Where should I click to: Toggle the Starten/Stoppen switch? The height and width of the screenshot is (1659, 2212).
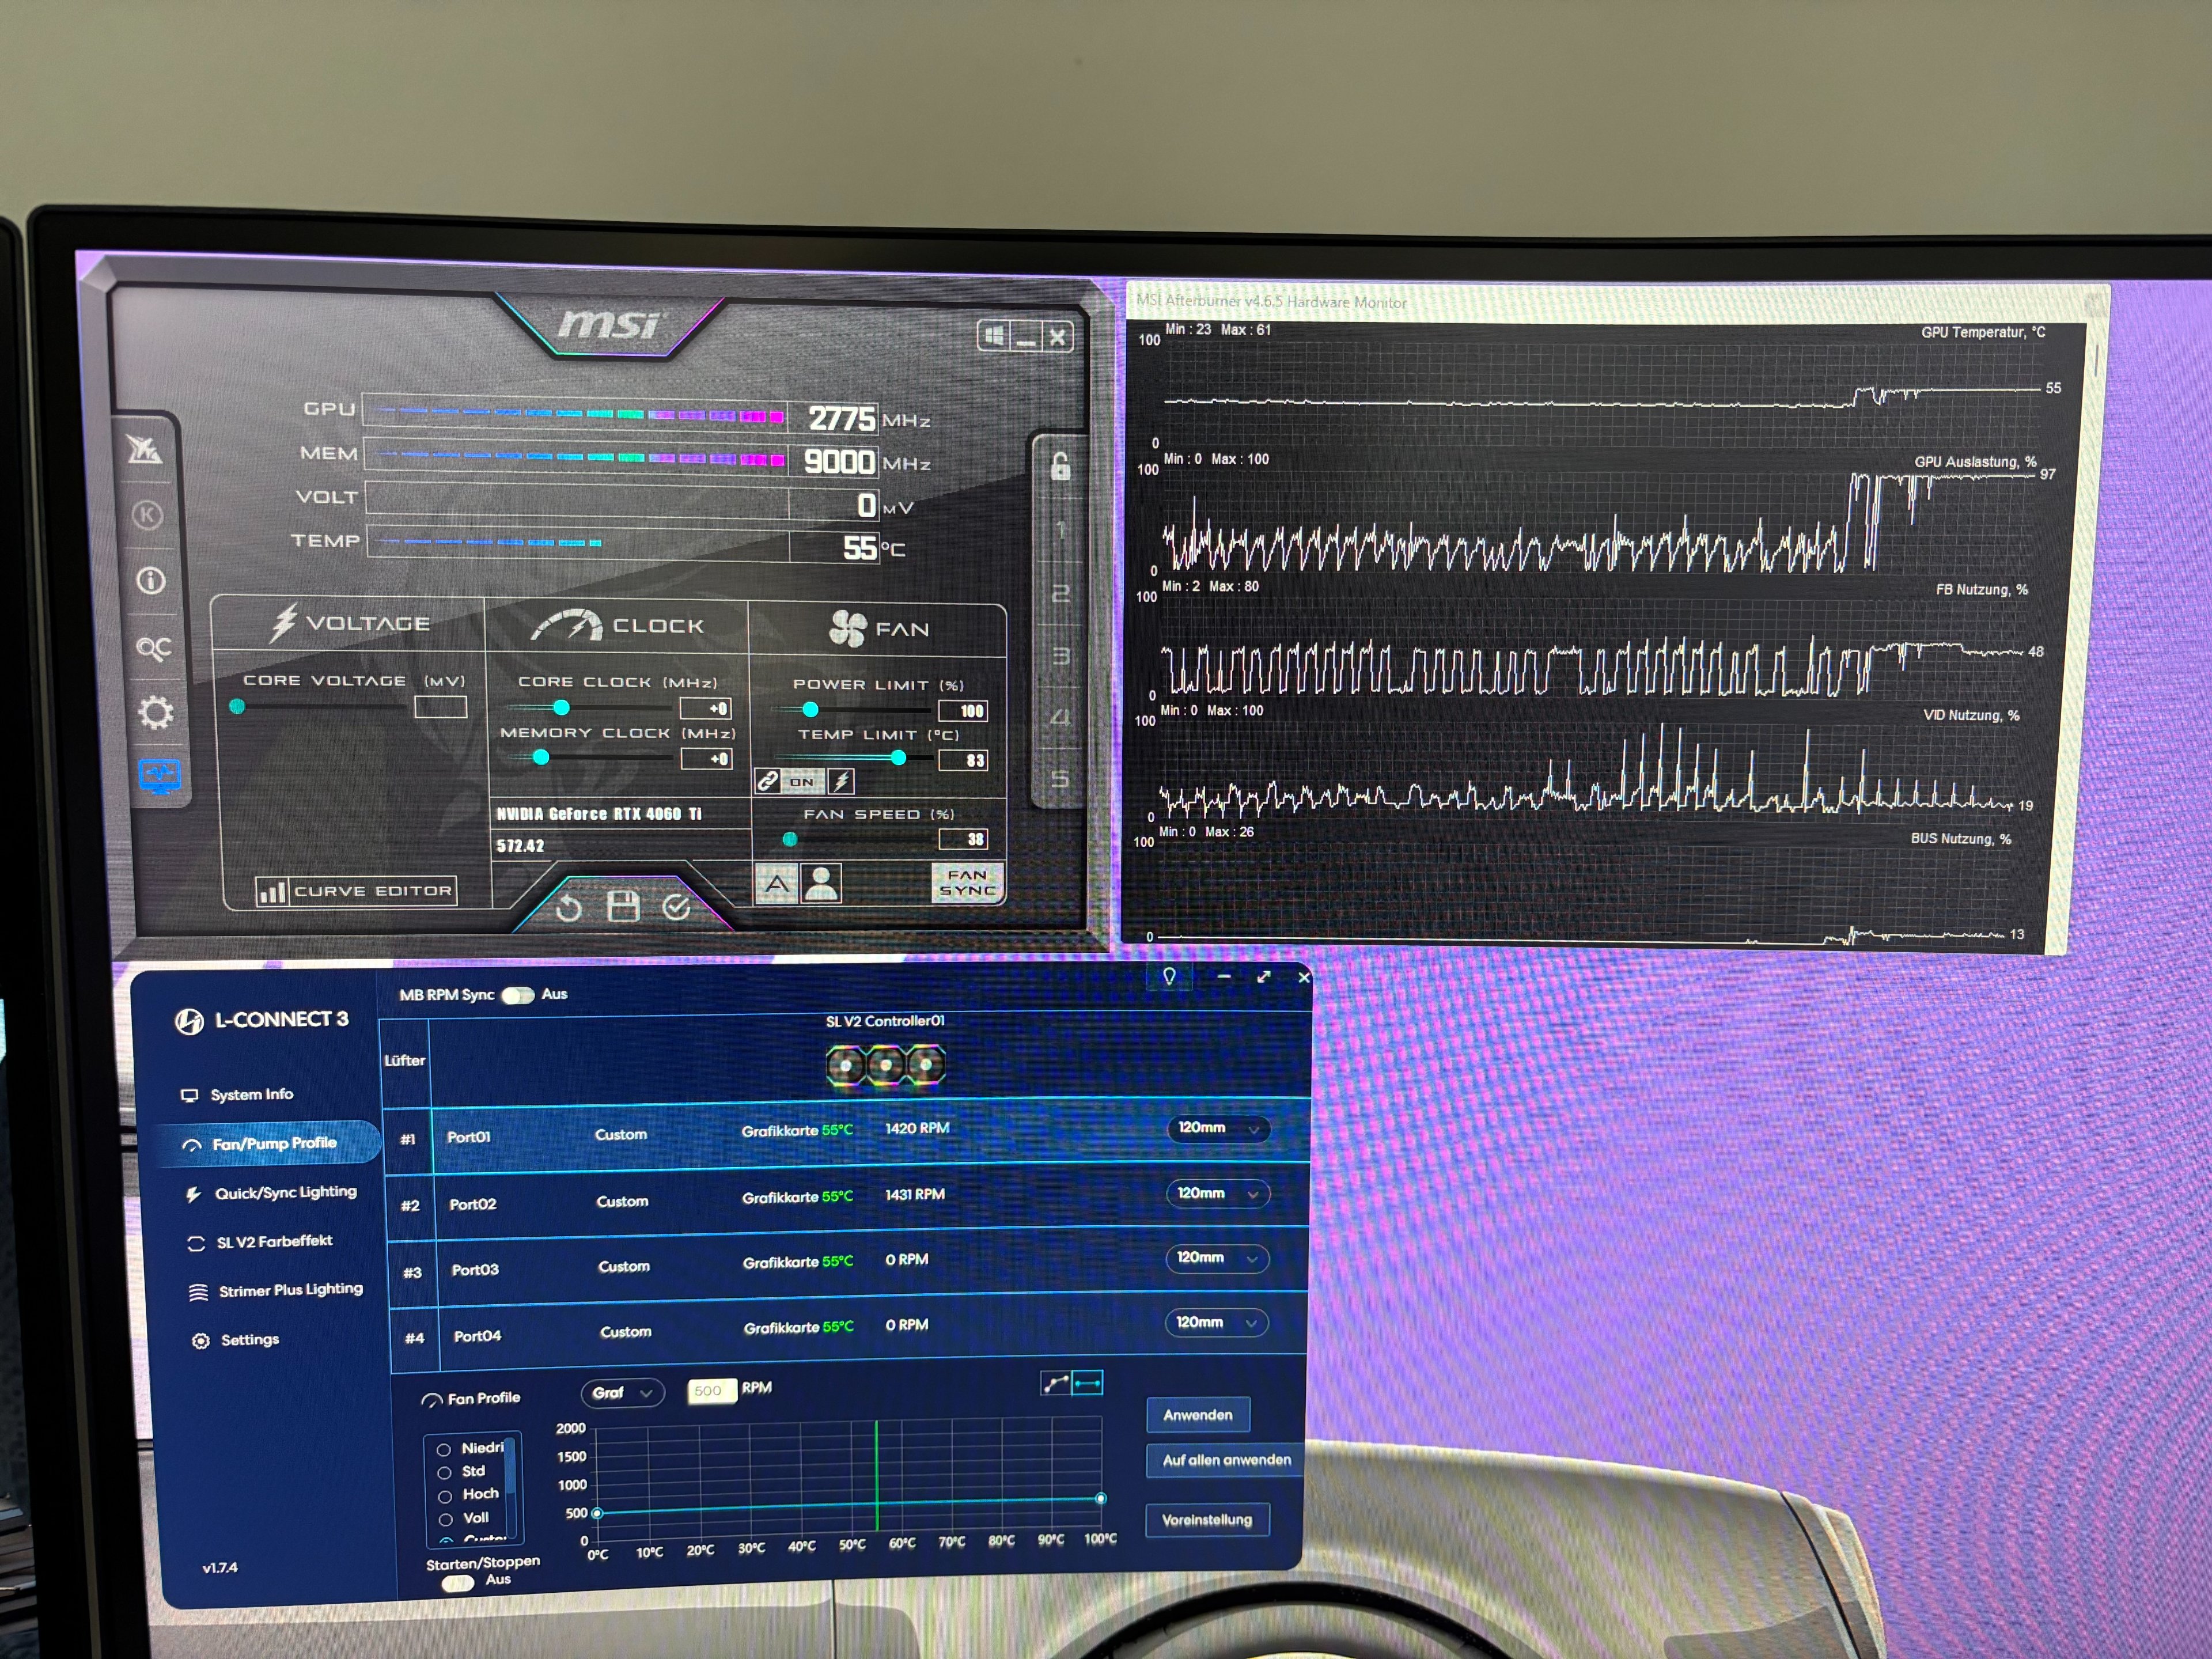pyautogui.click(x=458, y=1583)
